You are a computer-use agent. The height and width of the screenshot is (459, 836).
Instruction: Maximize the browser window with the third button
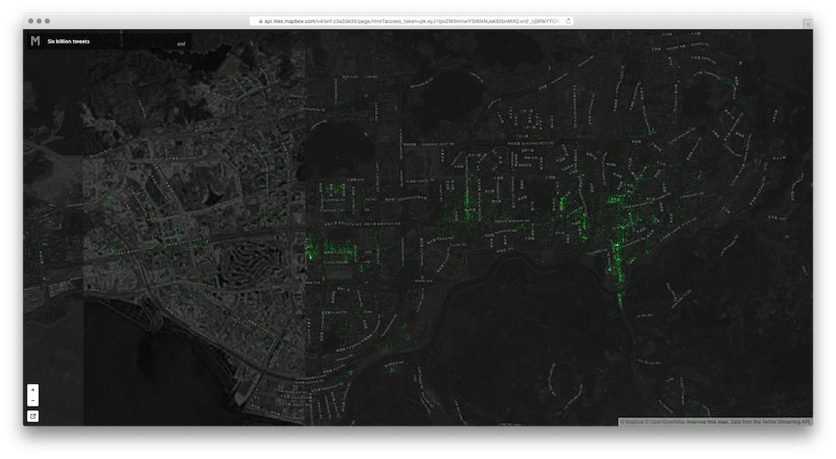47,21
